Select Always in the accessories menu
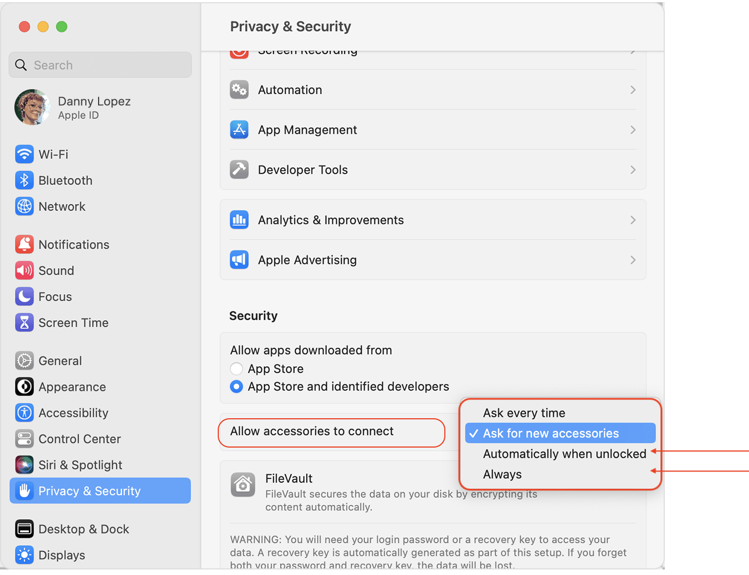Image resolution: width=749 pixels, height=575 pixels. click(502, 475)
